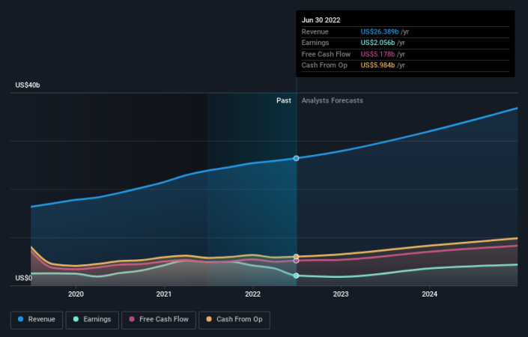Toggle the Revenue series in the legend
Viewport: 528px width, 337px height.
(x=37, y=319)
